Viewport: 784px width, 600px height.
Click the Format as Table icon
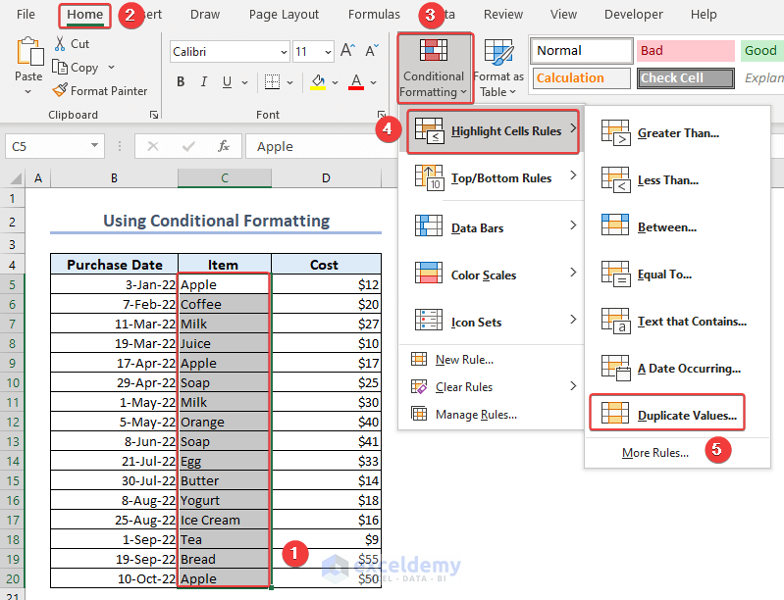tap(499, 53)
